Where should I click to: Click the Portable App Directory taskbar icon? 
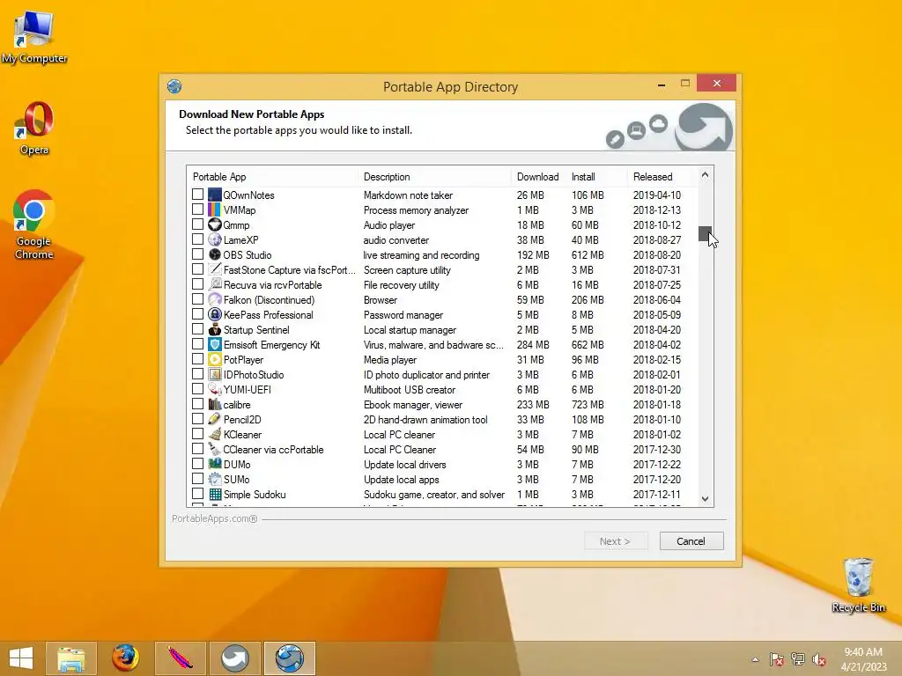289,658
